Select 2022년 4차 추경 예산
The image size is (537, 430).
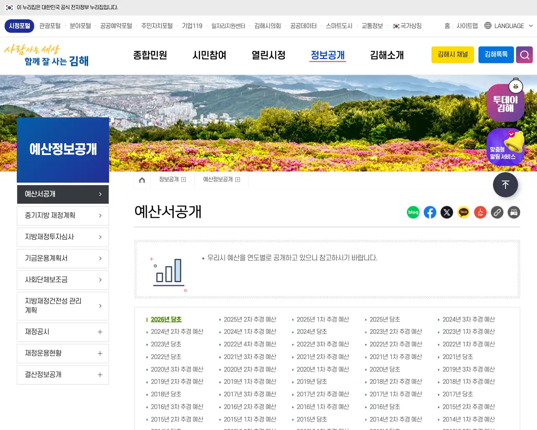(x=250, y=344)
